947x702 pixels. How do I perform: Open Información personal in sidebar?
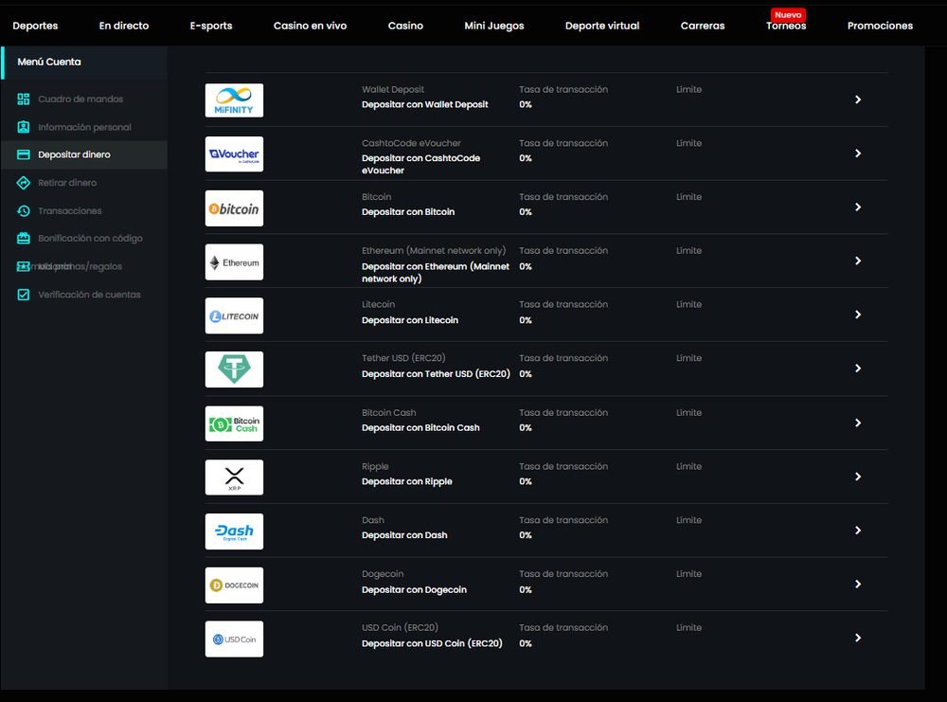click(x=84, y=127)
